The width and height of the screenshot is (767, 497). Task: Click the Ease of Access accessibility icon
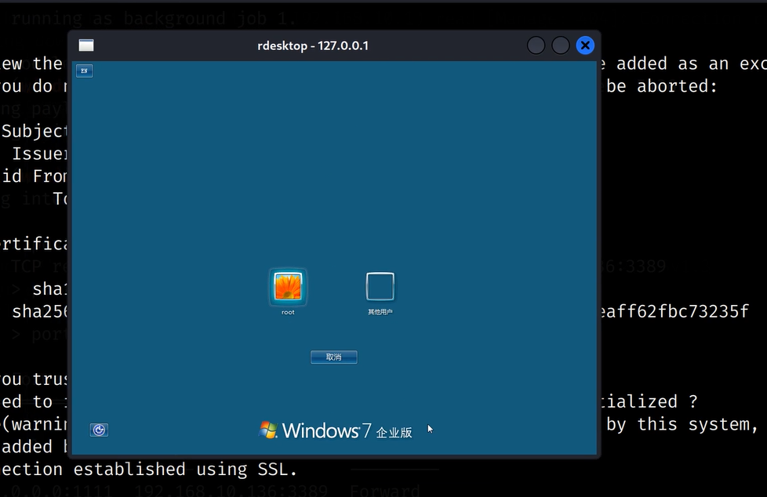98,430
